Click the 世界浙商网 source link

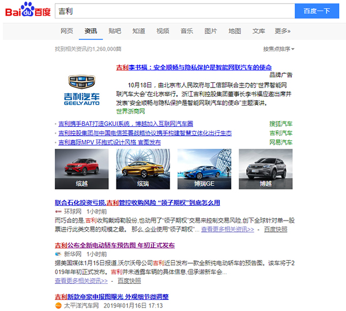click(130, 111)
